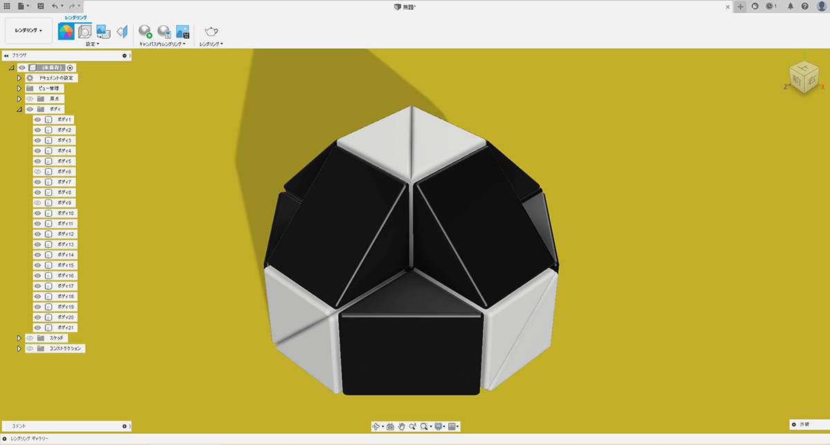This screenshot has height=445, width=830.
Task: Select the Pan hand tool
Action: click(x=402, y=426)
